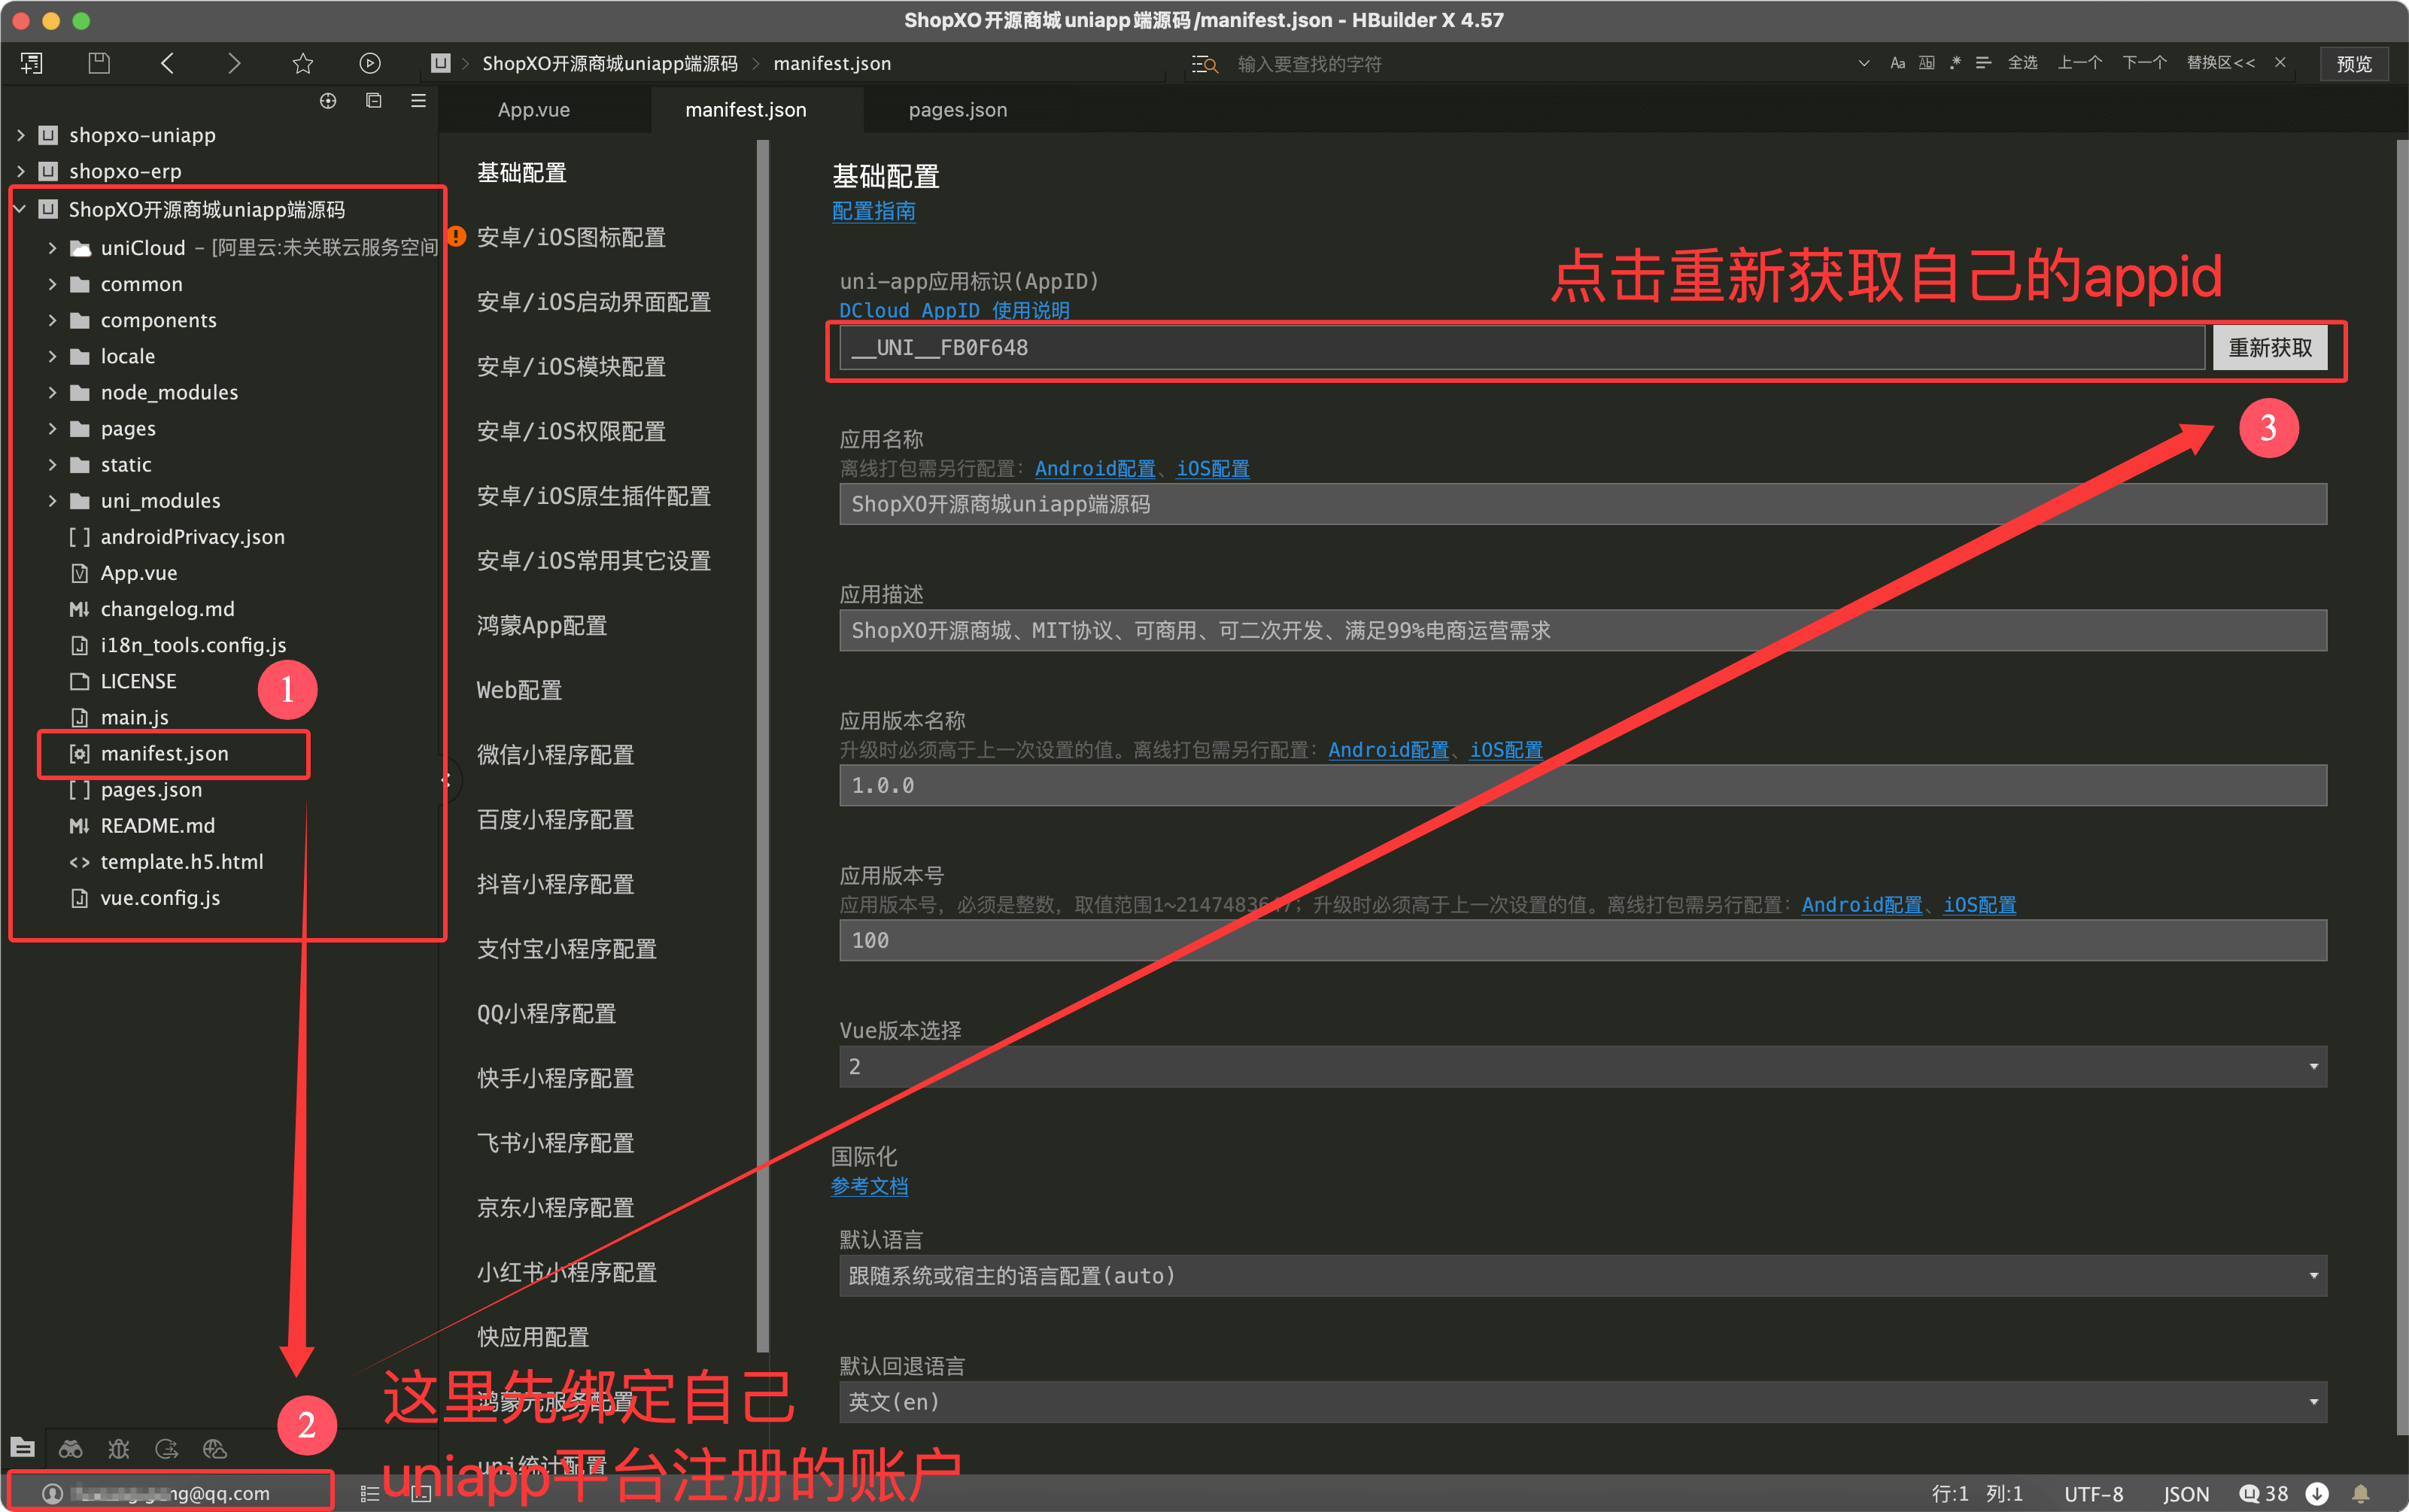
Task: Open the 默认回退语言 dropdown
Action: pos(1582,1402)
